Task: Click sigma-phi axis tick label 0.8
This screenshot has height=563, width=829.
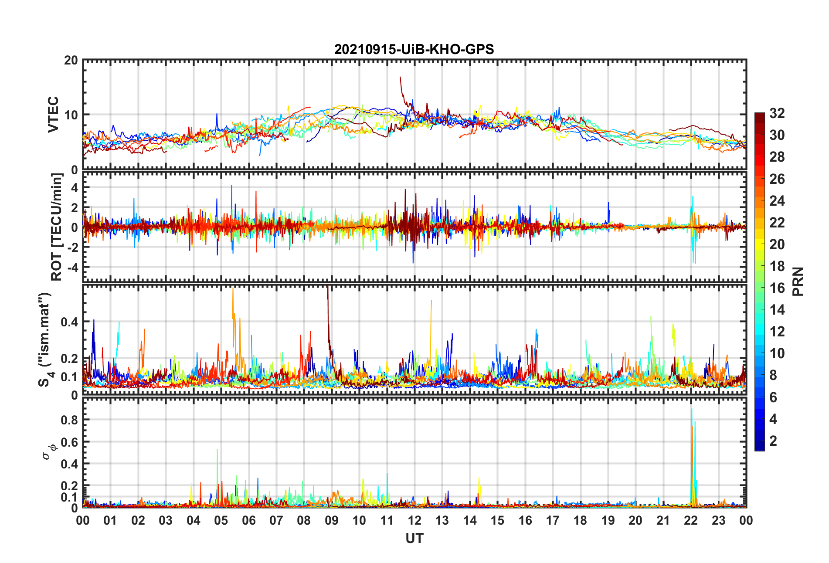Action: 70,420
